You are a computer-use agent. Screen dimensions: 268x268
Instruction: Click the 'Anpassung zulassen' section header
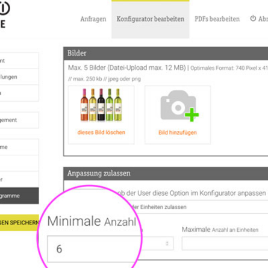(x=166, y=173)
